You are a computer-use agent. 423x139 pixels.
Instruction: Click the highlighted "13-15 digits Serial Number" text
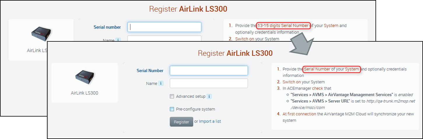(x=283, y=25)
